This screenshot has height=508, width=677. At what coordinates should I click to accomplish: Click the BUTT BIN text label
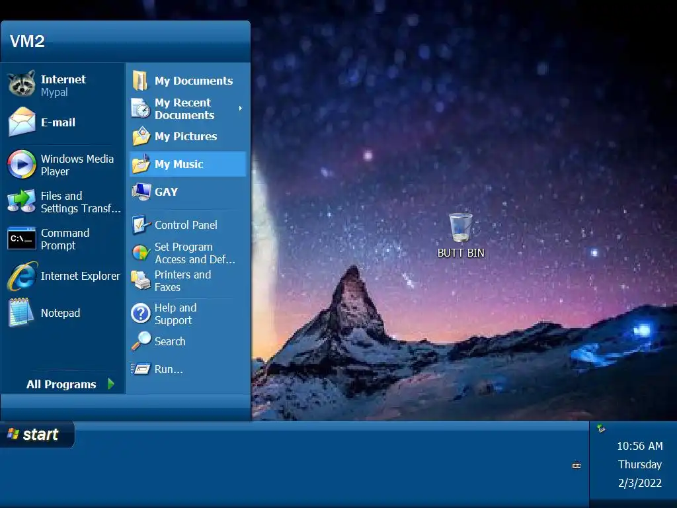[461, 253]
